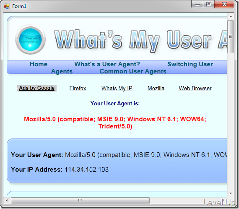Viewport: 239px width, 209px height.
Task: Maximize the Form1 window
Action: 209,4
